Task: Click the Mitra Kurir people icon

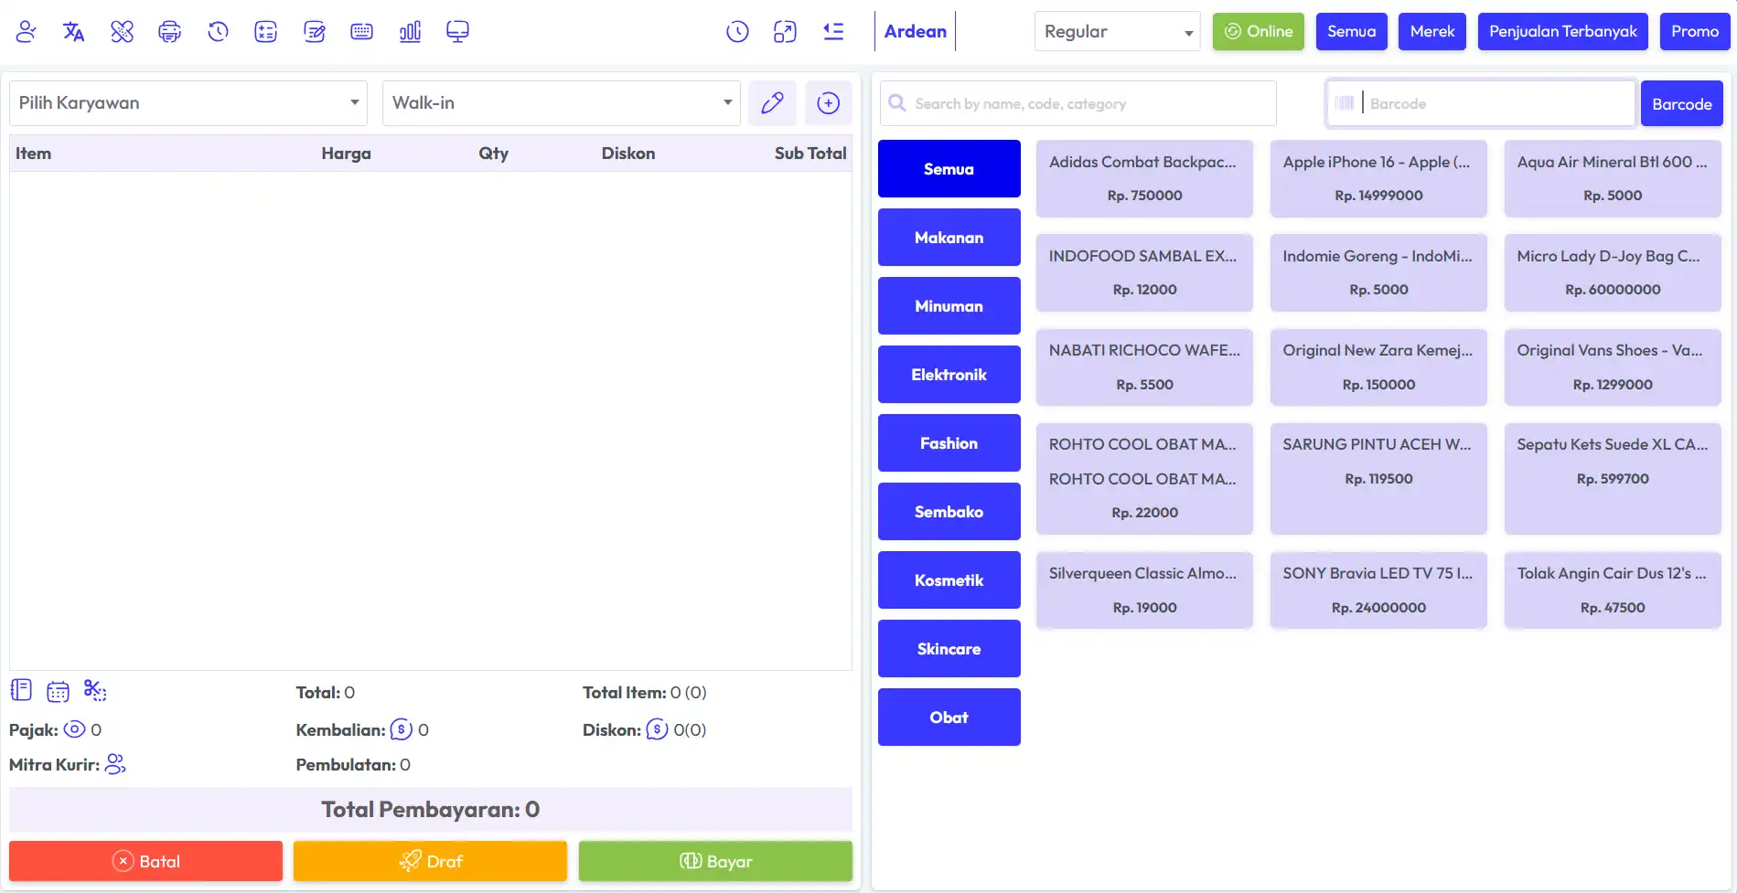Action: (x=115, y=764)
